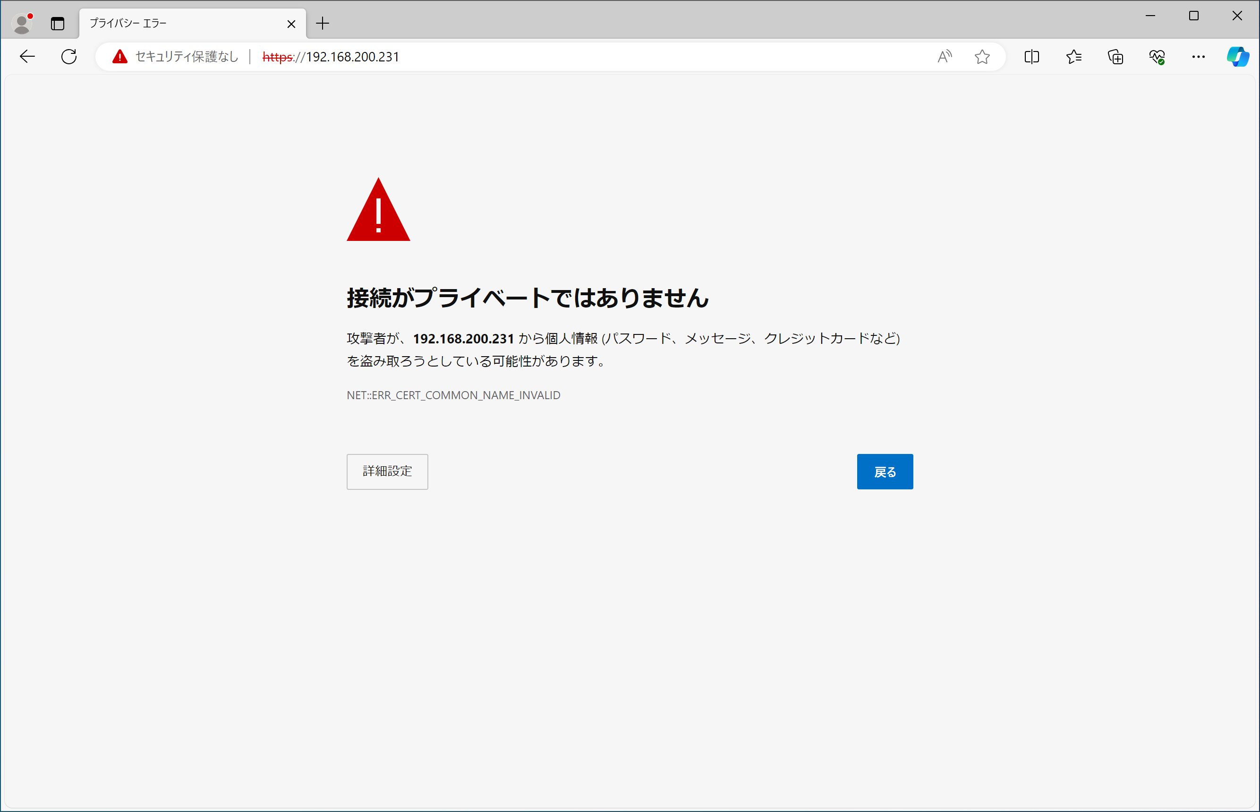The height and width of the screenshot is (812, 1260).
Task: Expand advanced options via 詳細設定
Action: (387, 471)
